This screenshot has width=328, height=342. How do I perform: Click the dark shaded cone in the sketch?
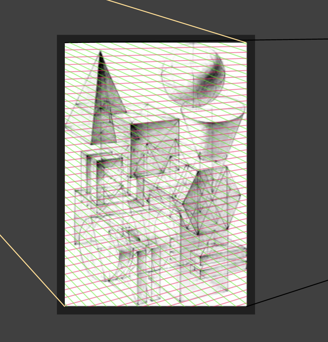[x=107, y=98]
